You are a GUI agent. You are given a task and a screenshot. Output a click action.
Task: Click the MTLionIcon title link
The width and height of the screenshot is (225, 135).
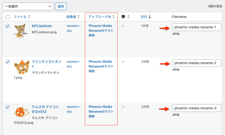coord(42,26)
